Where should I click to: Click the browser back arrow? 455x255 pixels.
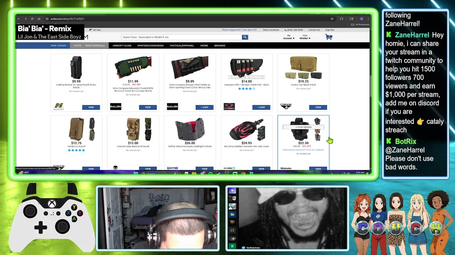tap(19, 19)
